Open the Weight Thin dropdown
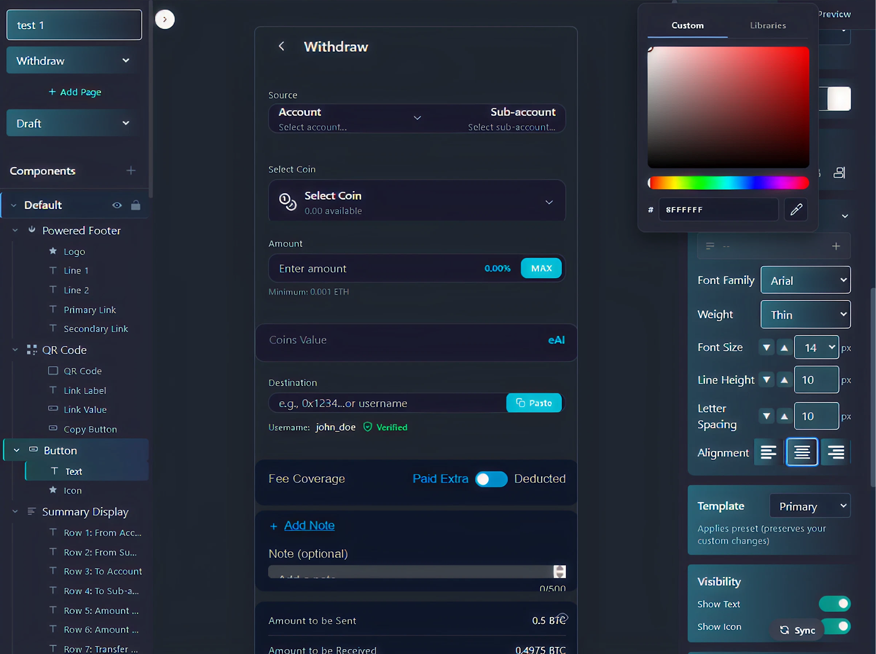 point(805,314)
